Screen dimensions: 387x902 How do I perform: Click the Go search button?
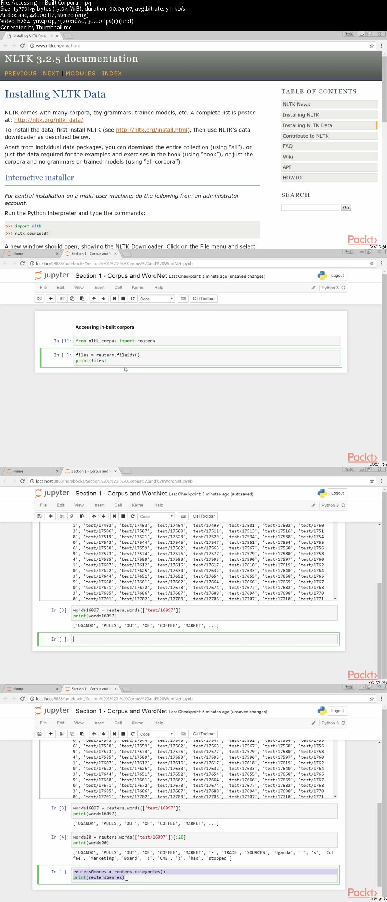[346, 207]
